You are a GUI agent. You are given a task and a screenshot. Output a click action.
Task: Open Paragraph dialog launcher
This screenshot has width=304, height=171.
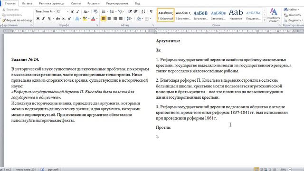(x=153, y=25)
